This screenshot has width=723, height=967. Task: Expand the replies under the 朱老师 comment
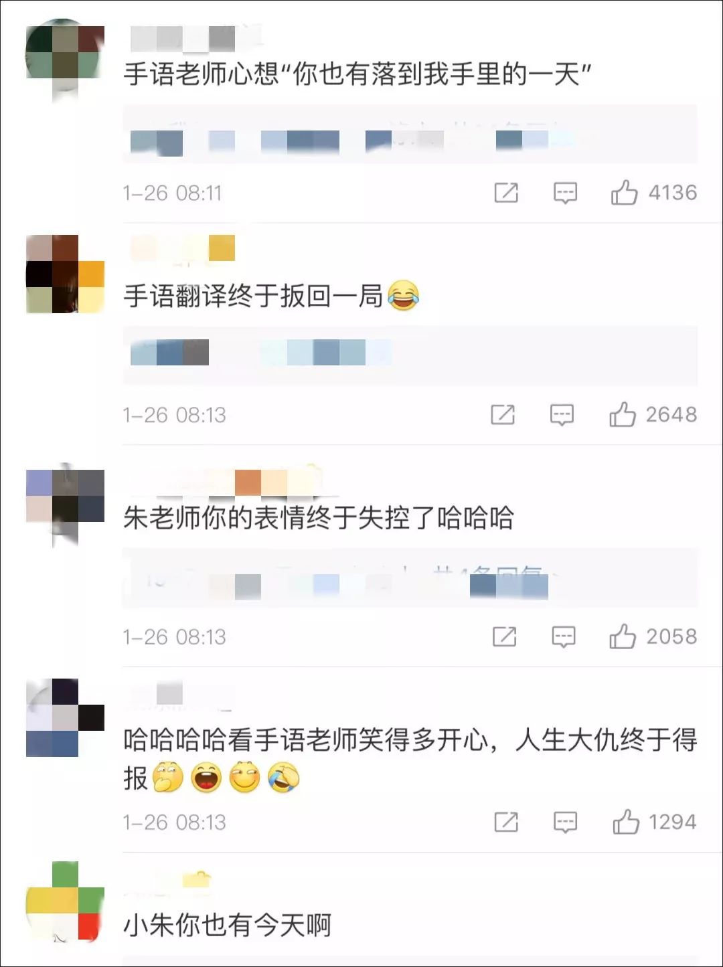coord(410,578)
